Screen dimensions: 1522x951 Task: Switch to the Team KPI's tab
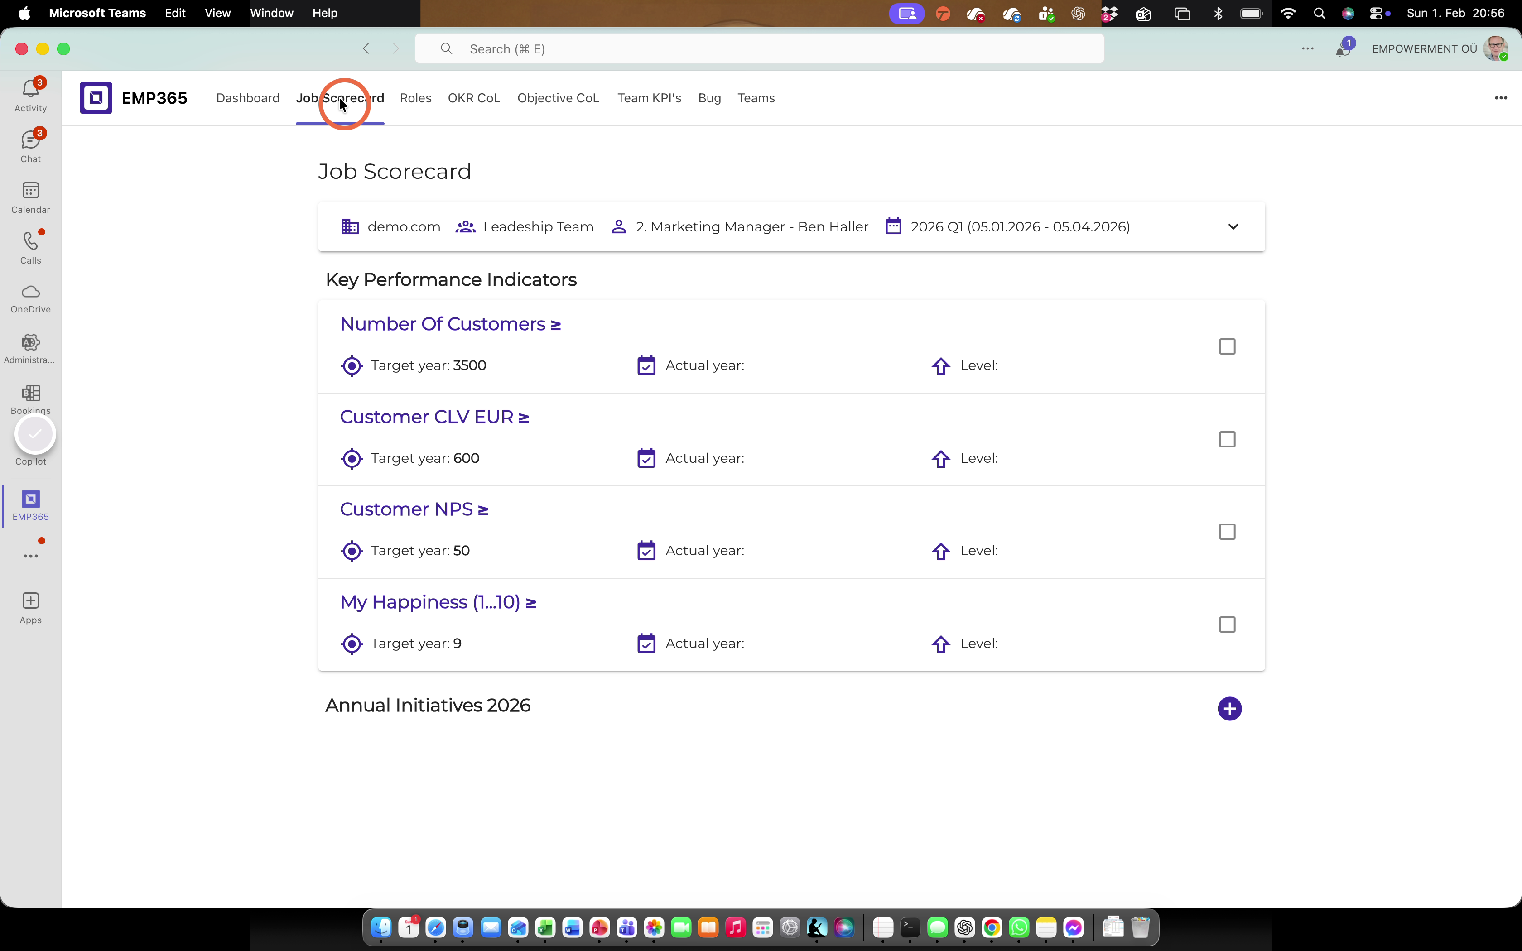tap(649, 98)
